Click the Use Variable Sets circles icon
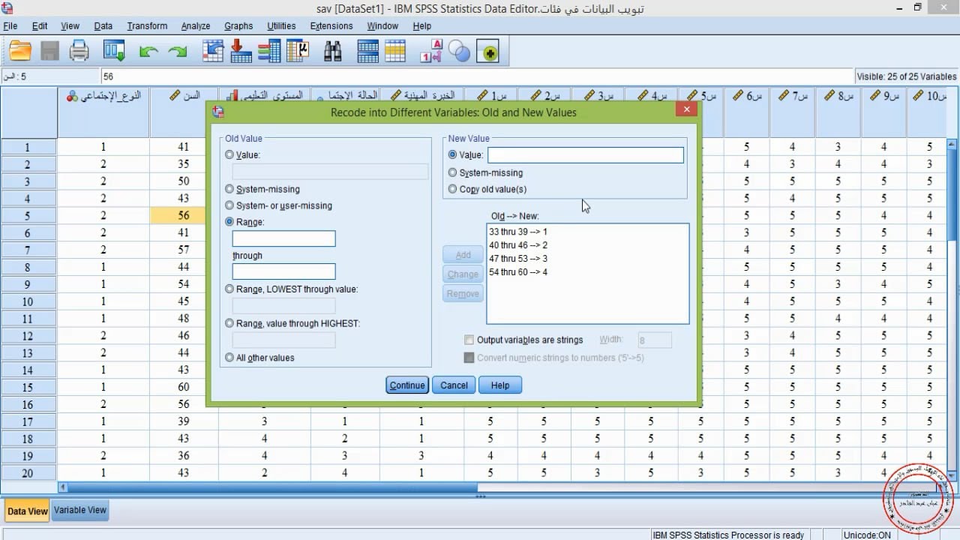 459,51
